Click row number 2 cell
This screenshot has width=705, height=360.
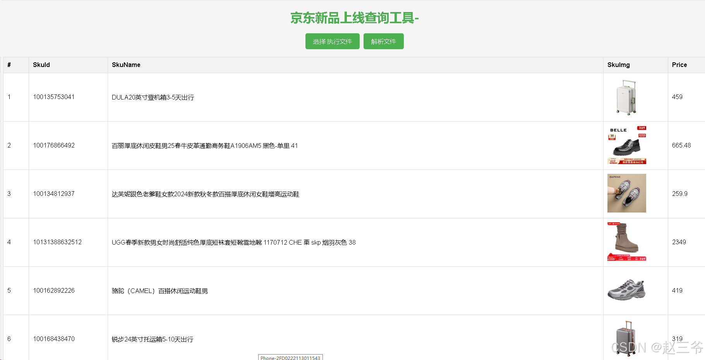pos(16,146)
